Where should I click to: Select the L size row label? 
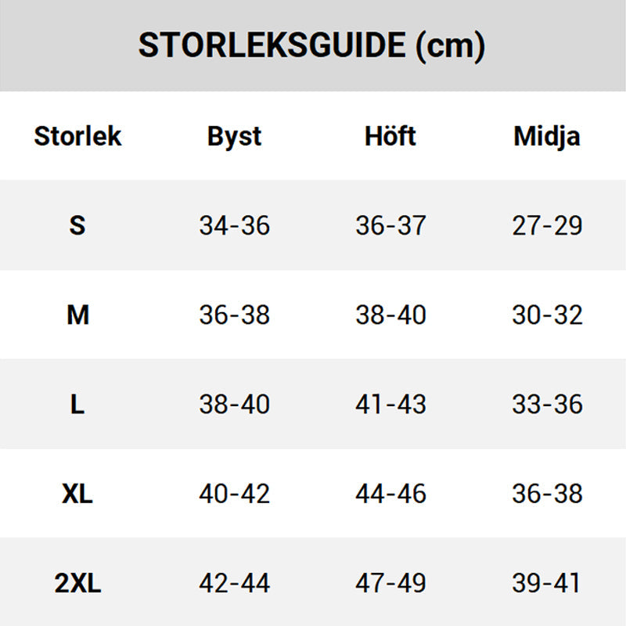click(x=77, y=405)
